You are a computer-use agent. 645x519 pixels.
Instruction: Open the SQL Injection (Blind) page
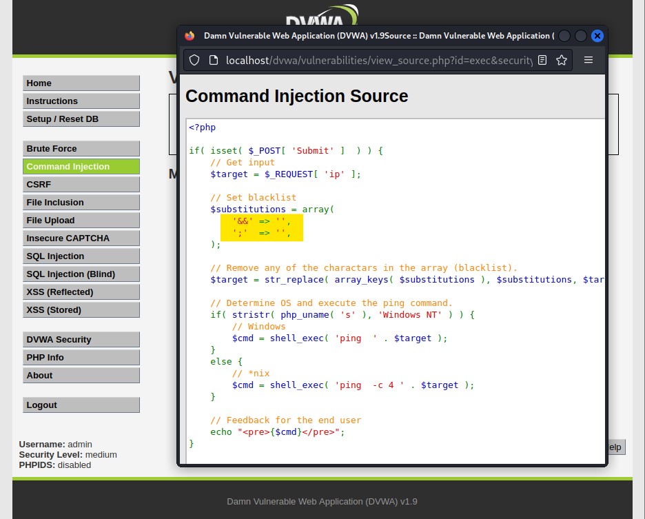coord(81,274)
